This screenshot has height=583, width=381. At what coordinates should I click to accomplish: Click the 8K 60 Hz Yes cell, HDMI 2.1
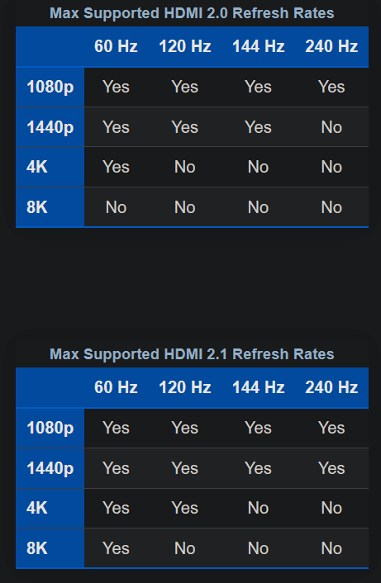116,548
